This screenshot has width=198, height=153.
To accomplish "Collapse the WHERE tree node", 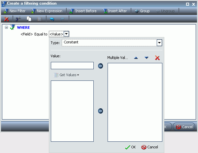I will (x=6, y=27).
